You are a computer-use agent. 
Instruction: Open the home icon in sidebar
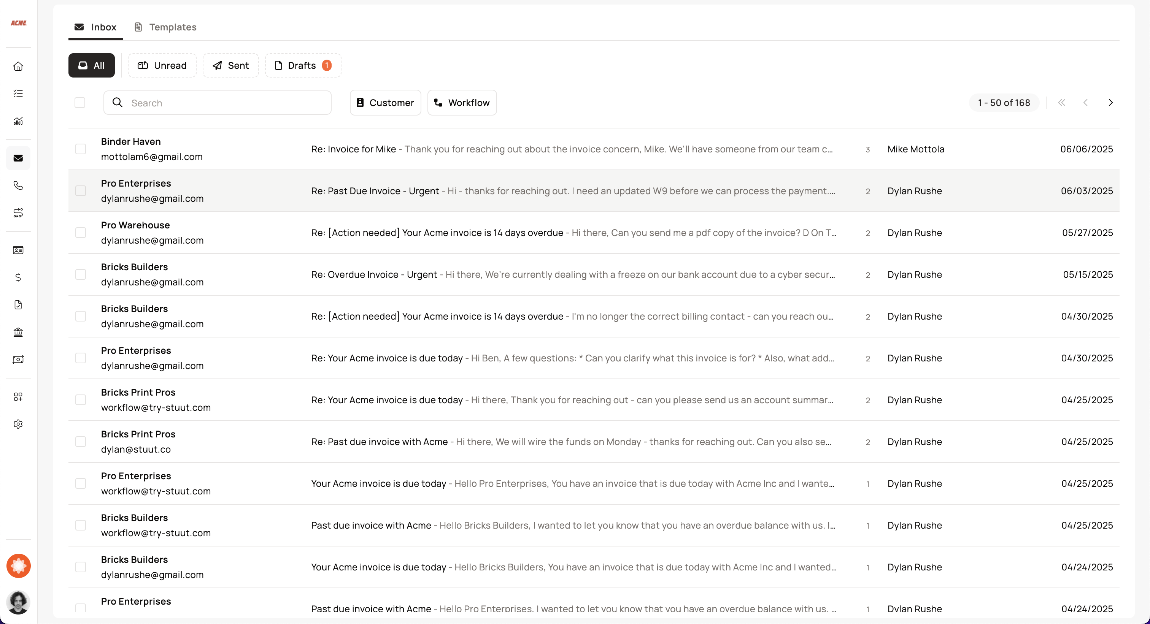click(x=18, y=66)
